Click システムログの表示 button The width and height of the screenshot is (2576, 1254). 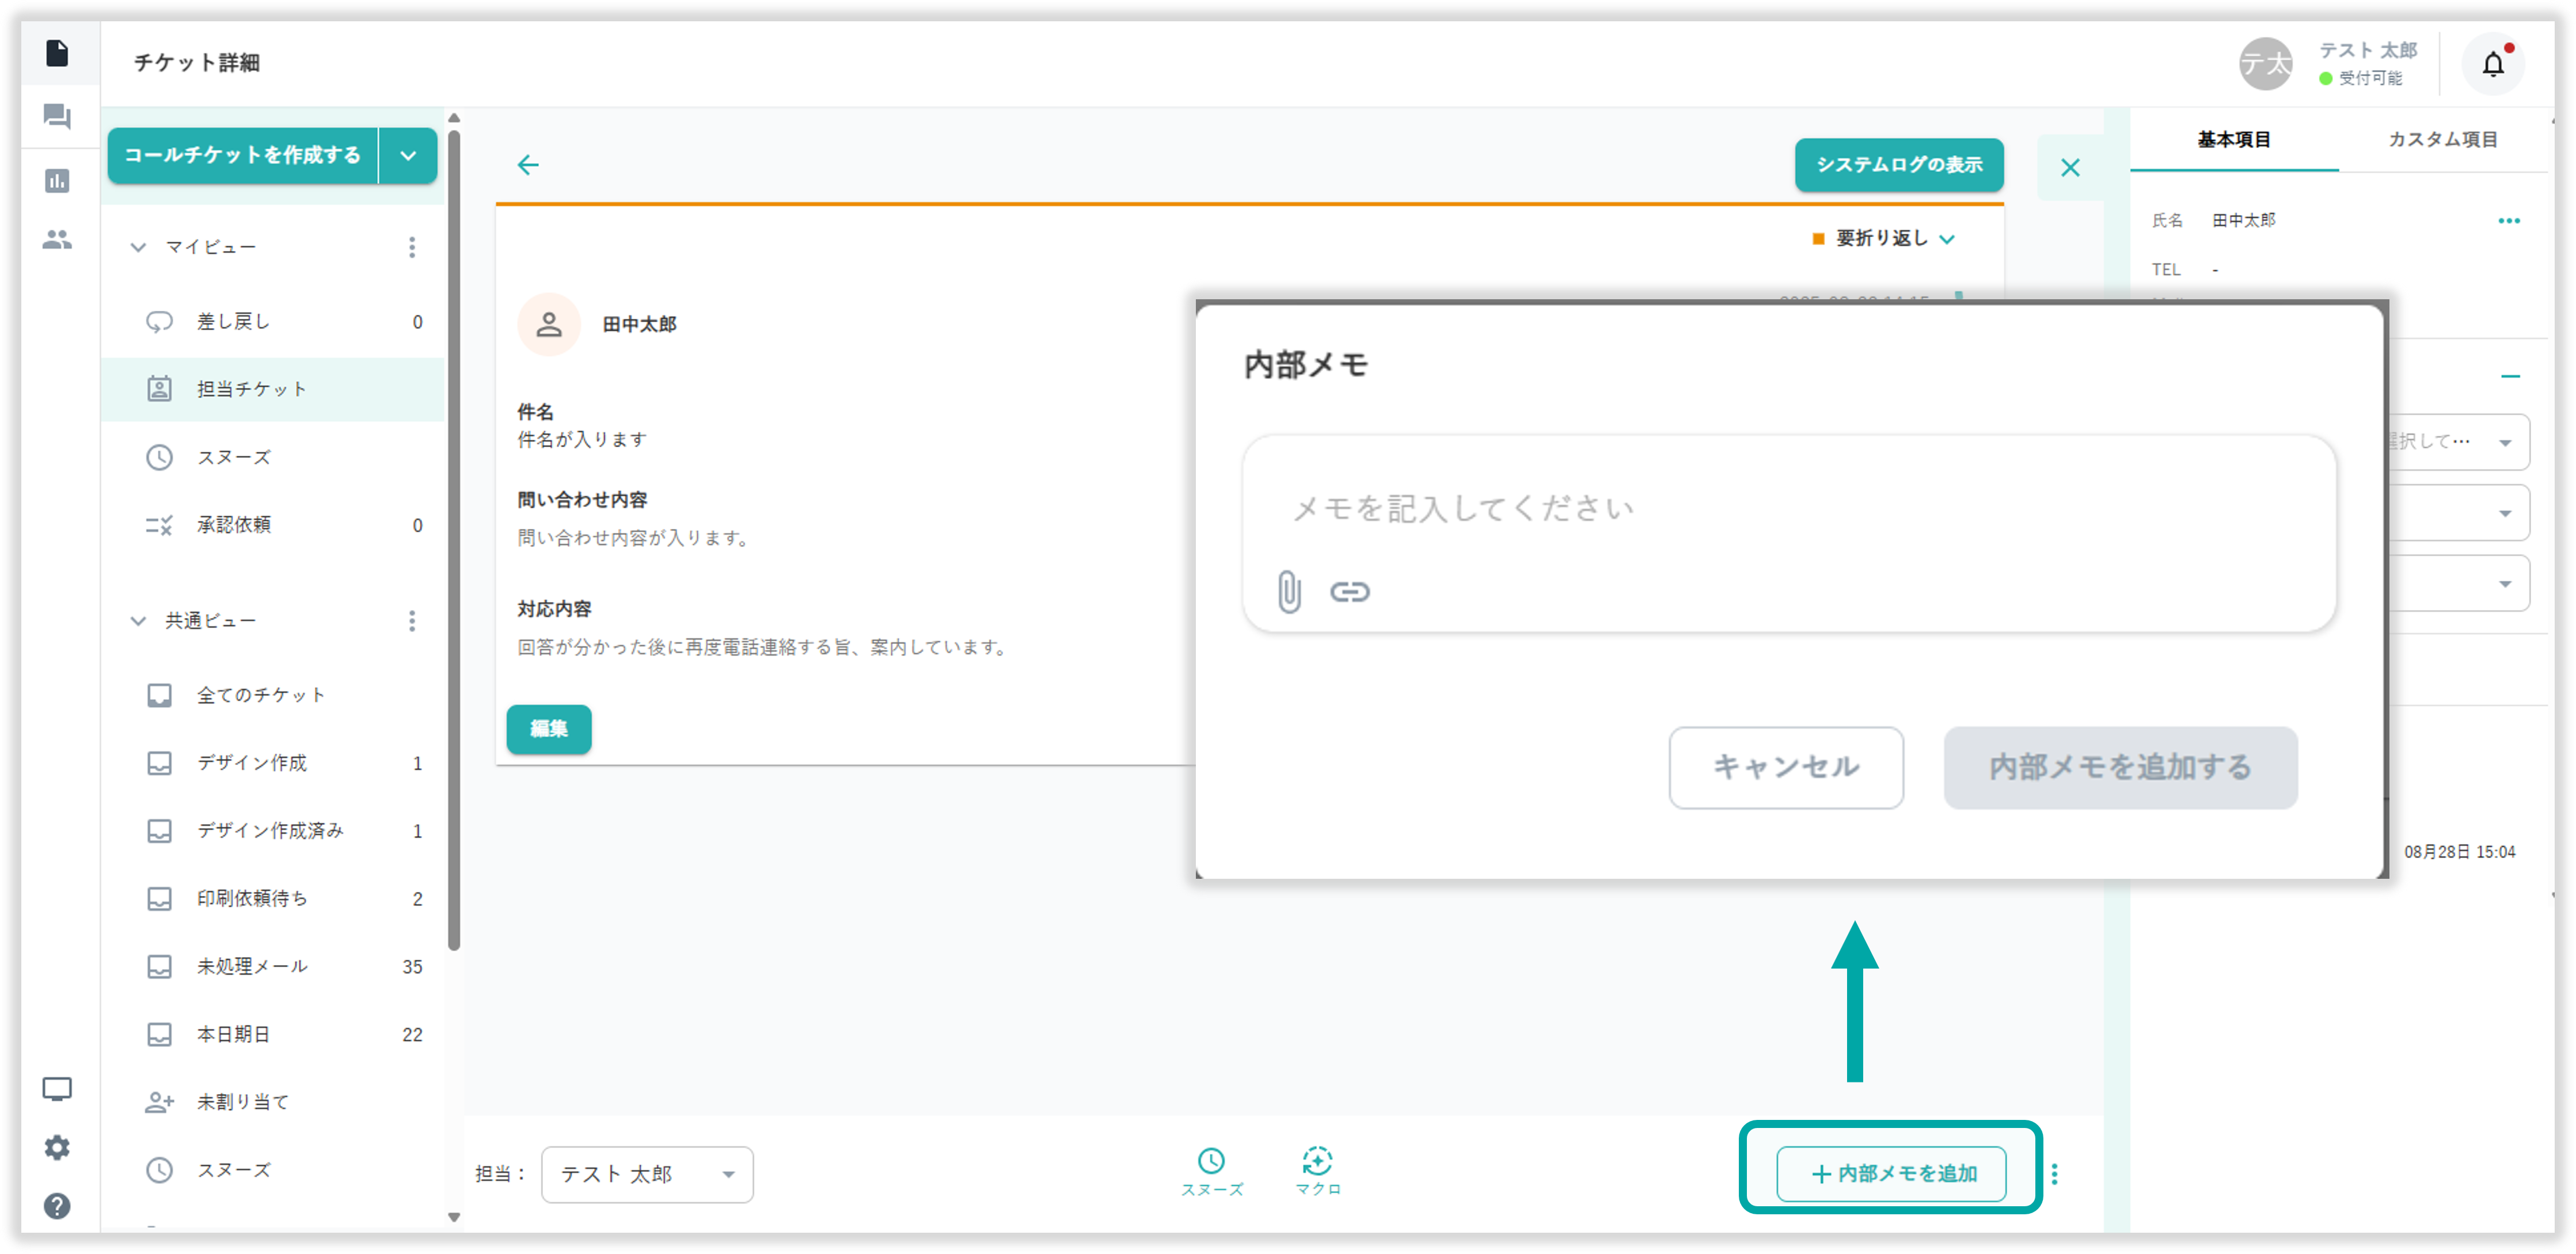pos(1898,165)
